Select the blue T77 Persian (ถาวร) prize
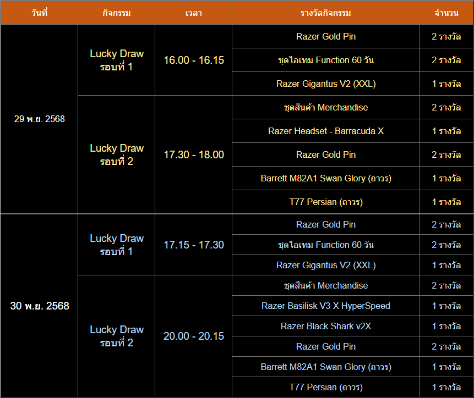This screenshot has height=398, width=474. coord(326,387)
